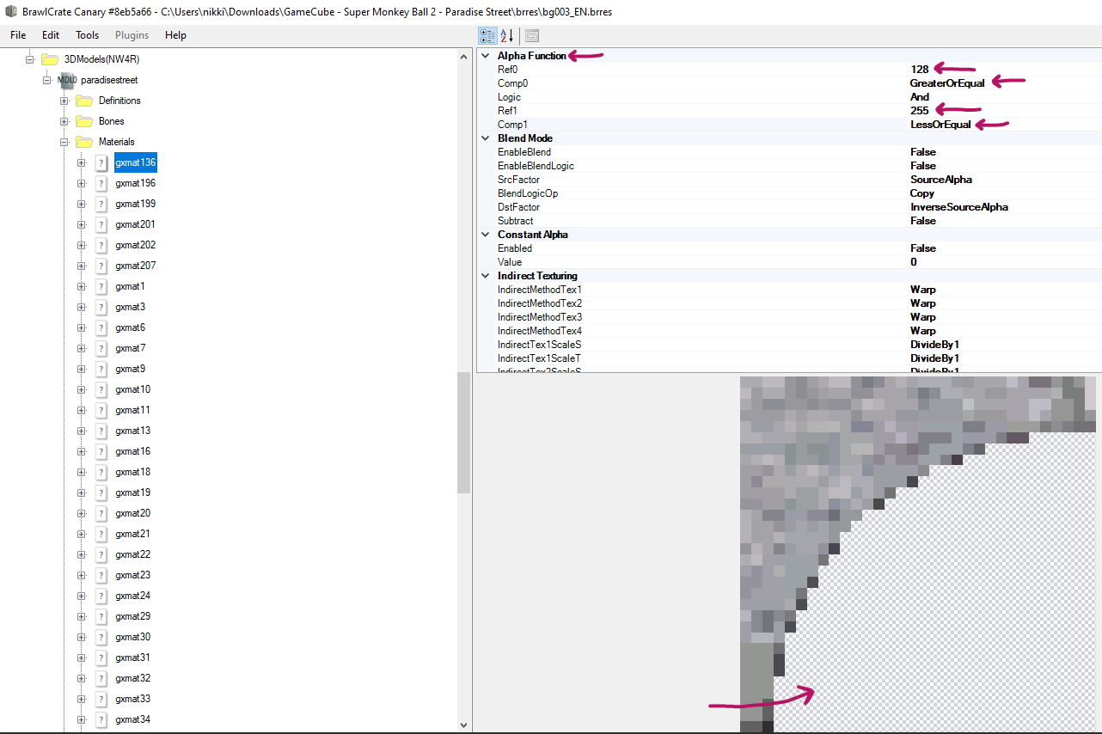Select the gxmat20 material
The image size is (1102, 734).
tap(132, 513)
